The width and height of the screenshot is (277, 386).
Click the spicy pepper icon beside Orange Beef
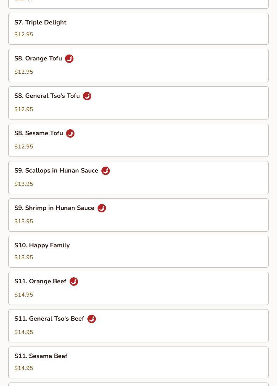(74, 282)
